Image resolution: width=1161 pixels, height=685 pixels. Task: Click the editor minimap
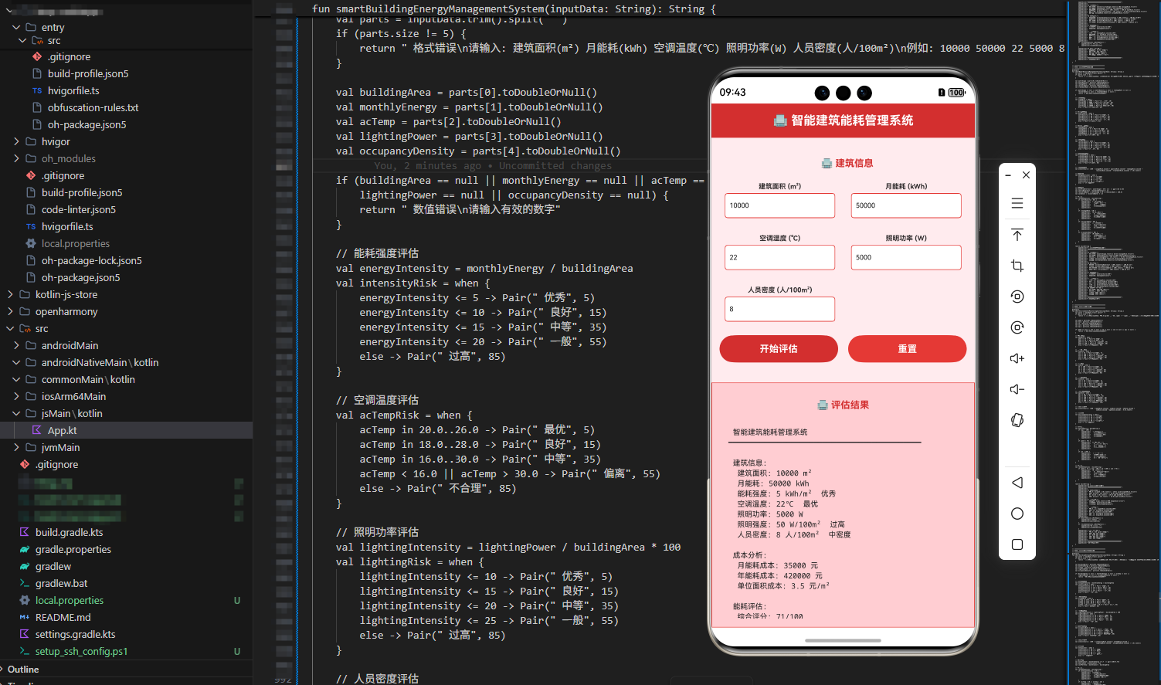1115,342
